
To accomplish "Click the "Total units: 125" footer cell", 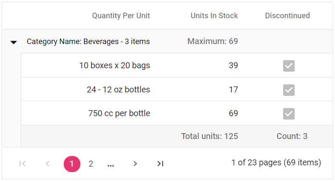I will point(209,136).
